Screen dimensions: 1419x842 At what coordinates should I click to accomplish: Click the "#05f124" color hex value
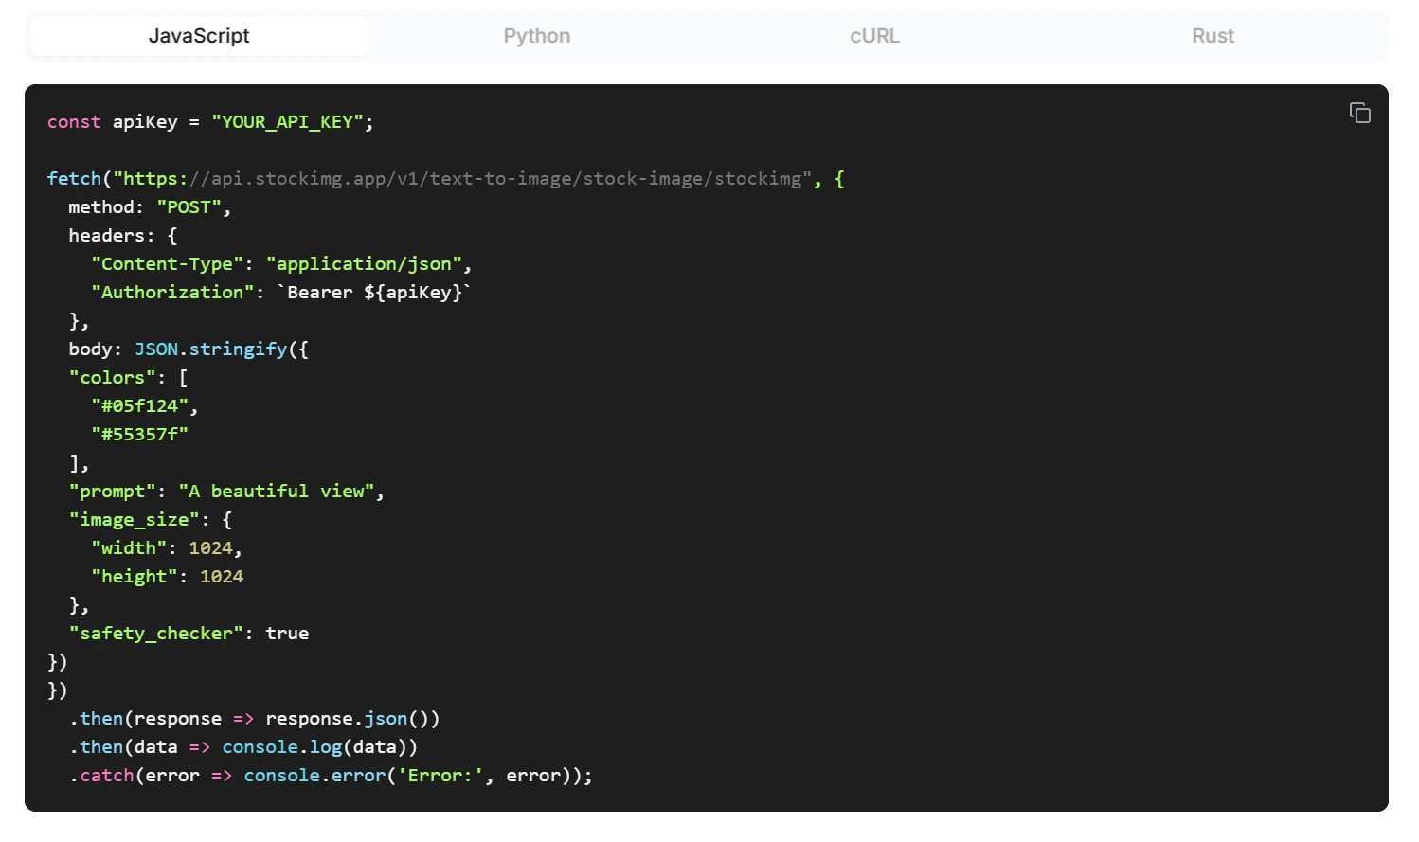tap(139, 406)
